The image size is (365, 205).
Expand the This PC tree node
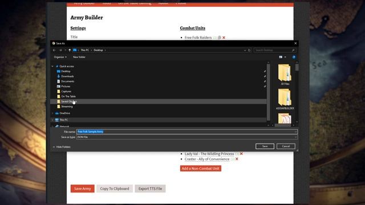point(52,120)
